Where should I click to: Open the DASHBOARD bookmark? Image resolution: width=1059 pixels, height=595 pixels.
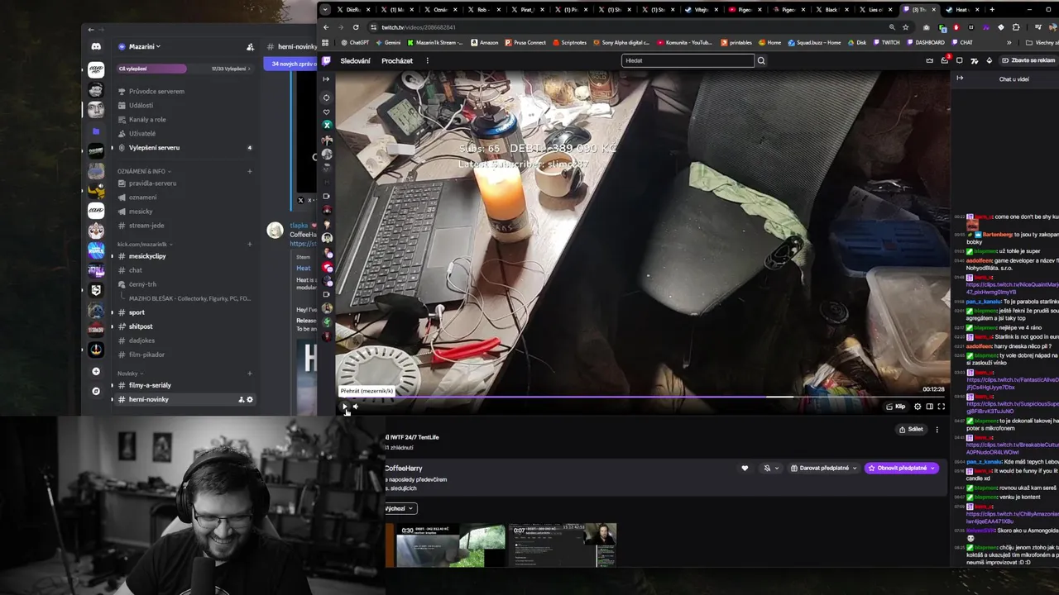coord(926,42)
